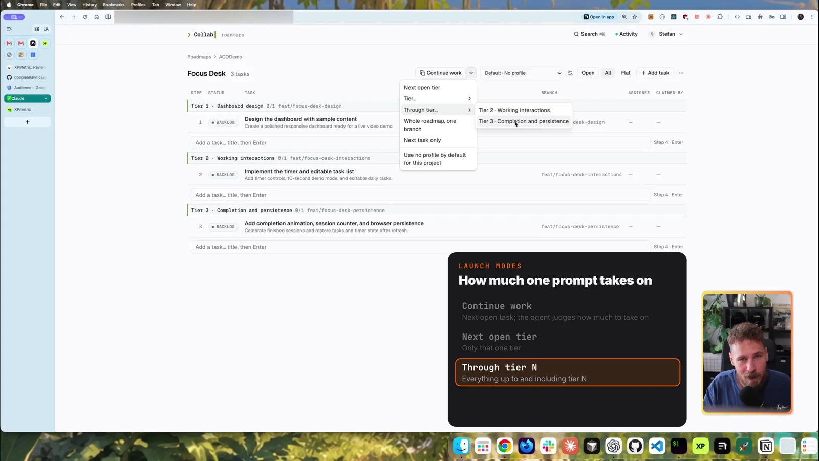Image resolution: width=819 pixels, height=461 pixels.
Task: Go back with the browser back arrow
Action: 62,17
